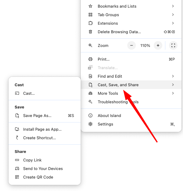Open Bookmarks and Lists menu entry
The height and width of the screenshot is (191, 183).
pyautogui.click(x=131, y=6)
